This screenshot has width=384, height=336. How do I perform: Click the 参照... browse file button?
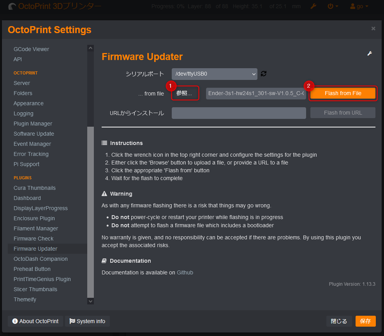pos(184,93)
